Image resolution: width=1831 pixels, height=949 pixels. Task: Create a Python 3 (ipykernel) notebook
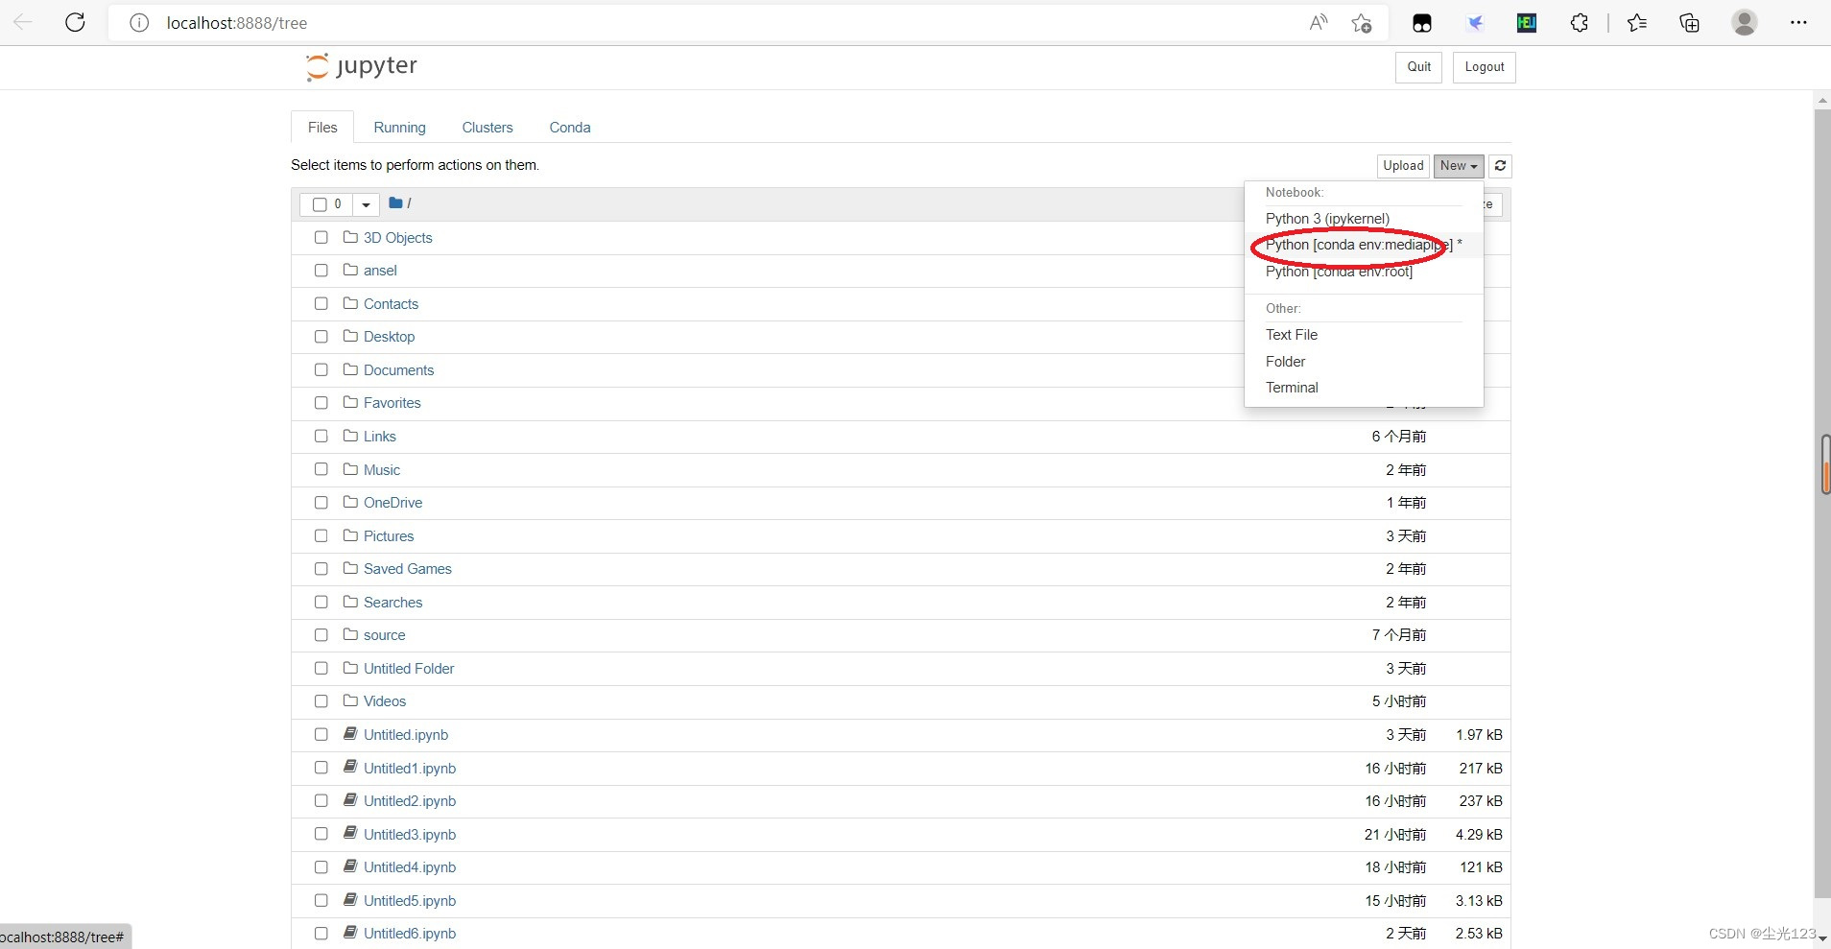[x=1327, y=219]
